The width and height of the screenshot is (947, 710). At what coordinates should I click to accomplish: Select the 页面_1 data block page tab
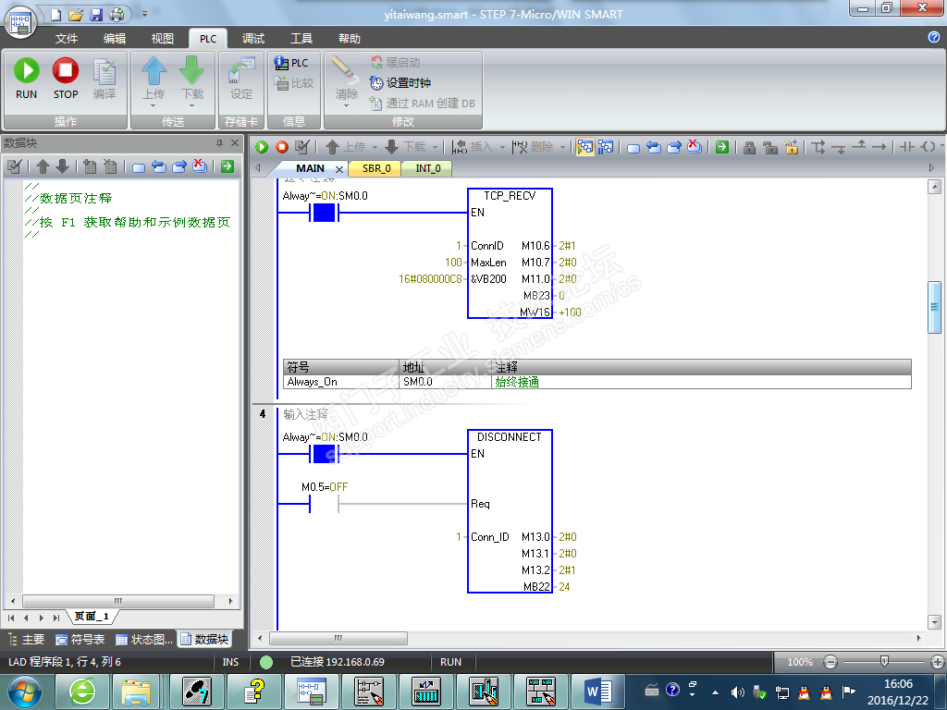[92, 617]
